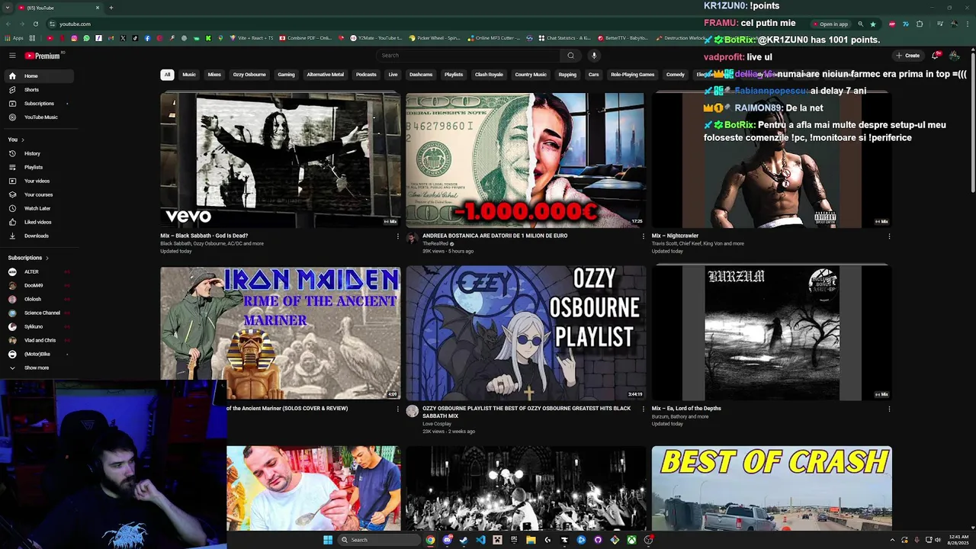Open the YouTube hamburger guide menu
The image size is (976, 549).
click(x=12, y=56)
